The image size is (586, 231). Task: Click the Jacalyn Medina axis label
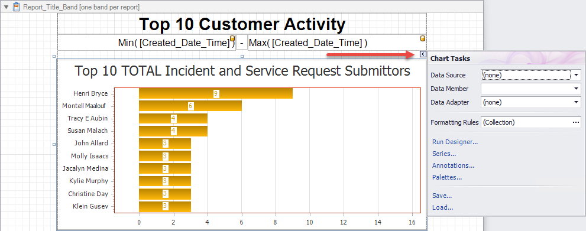click(86, 168)
